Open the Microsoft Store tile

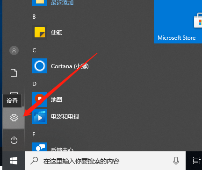178,21
